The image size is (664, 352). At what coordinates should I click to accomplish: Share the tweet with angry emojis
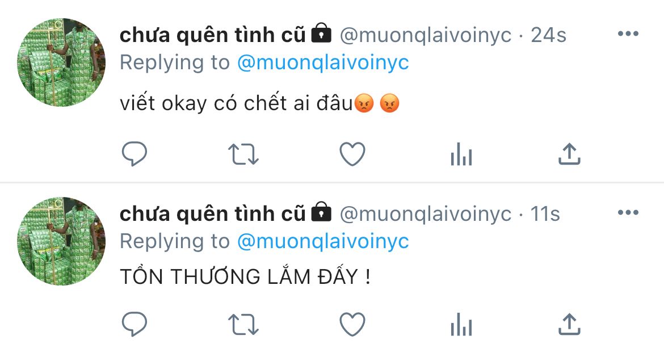click(x=569, y=153)
